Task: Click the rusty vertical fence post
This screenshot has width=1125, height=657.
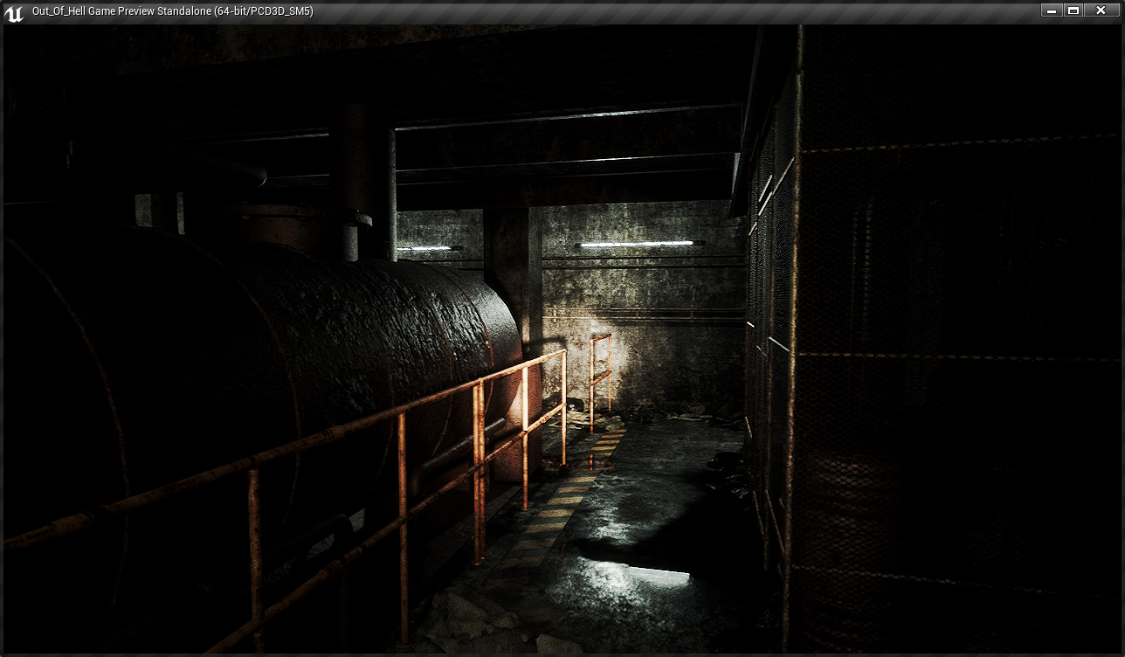Action: click(x=793, y=349)
